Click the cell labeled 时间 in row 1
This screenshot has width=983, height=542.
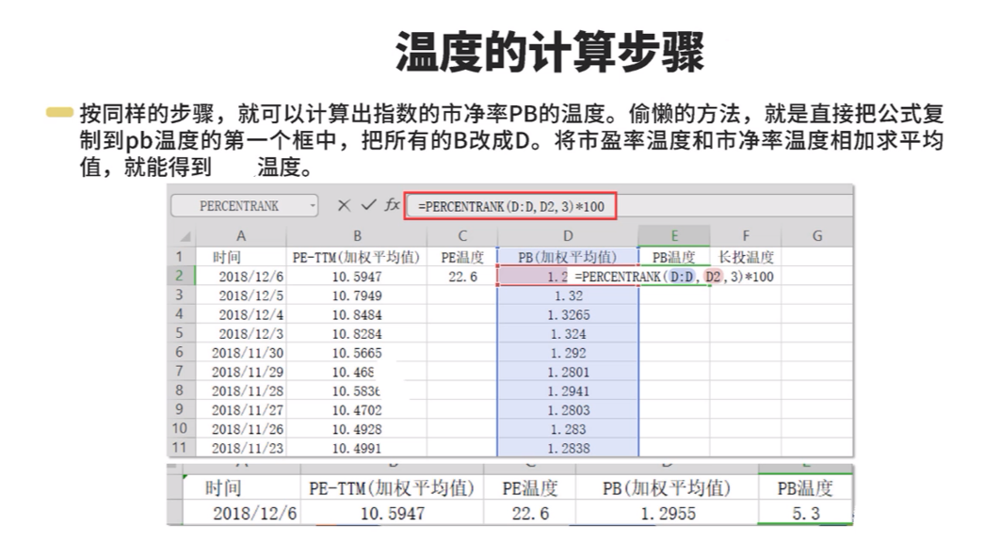click(x=241, y=257)
